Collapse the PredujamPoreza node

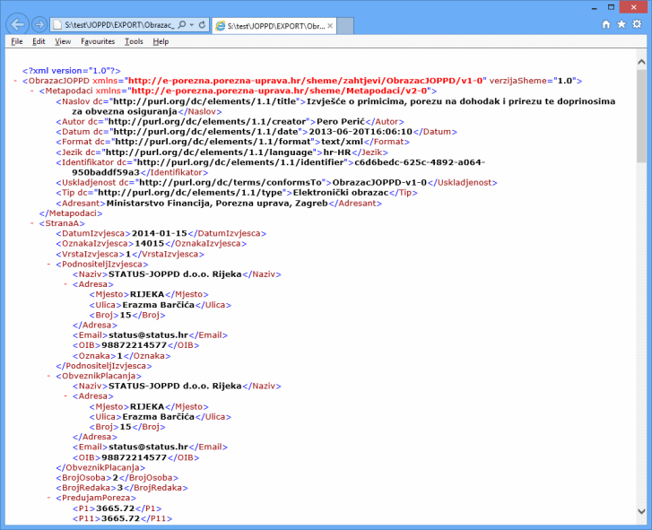tap(48, 498)
